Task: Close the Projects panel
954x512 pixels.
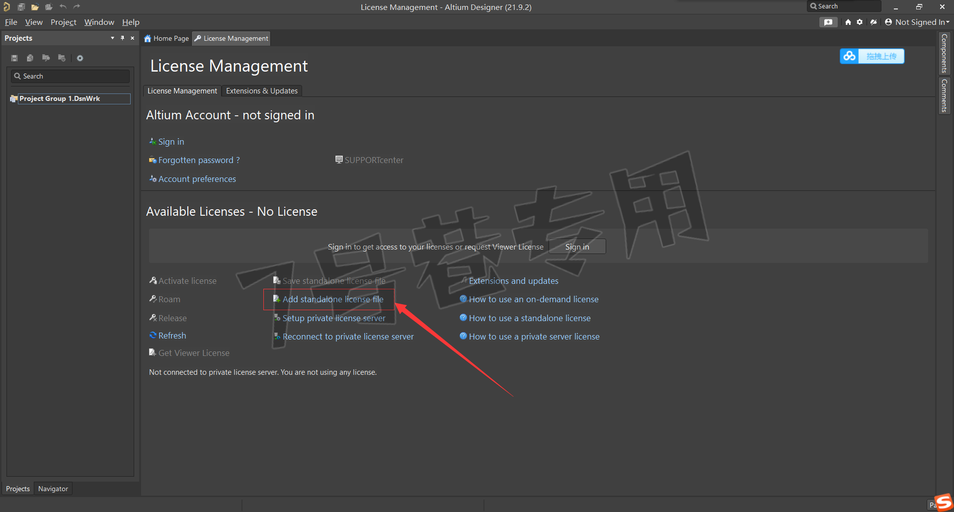Action: tap(132, 38)
